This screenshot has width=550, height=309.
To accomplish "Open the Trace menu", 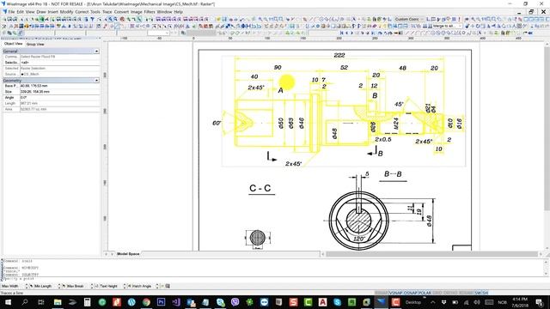I will pyautogui.click(x=107, y=12).
